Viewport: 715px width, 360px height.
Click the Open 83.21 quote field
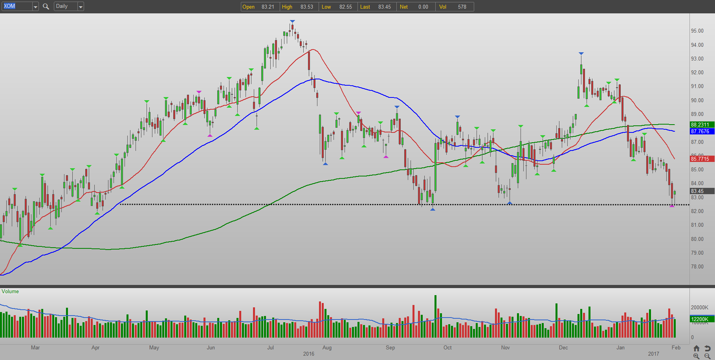[x=260, y=7]
